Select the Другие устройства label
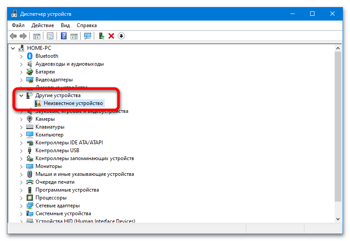This screenshot has width=350, height=241. (x=58, y=95)
